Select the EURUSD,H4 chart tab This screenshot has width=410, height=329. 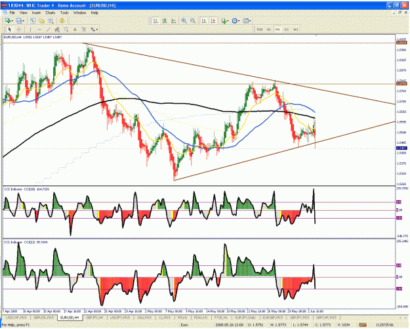point(70,317)
